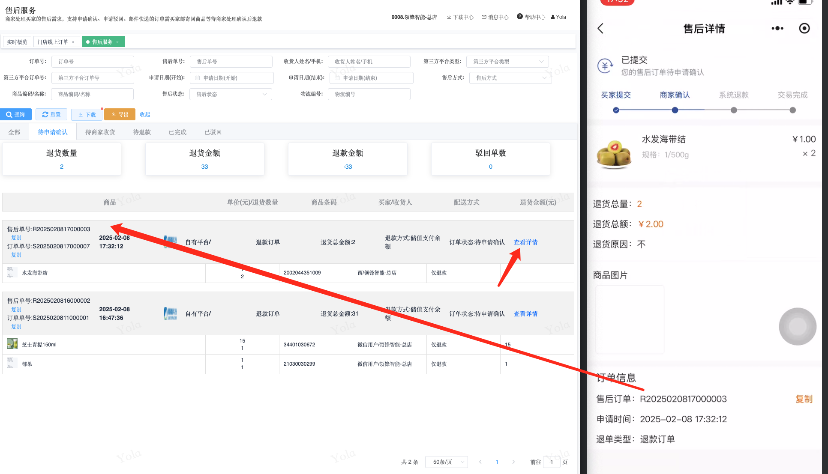Click the orange 导出 export button
This screenshot has height=474, width=828.
coord(120,114)
